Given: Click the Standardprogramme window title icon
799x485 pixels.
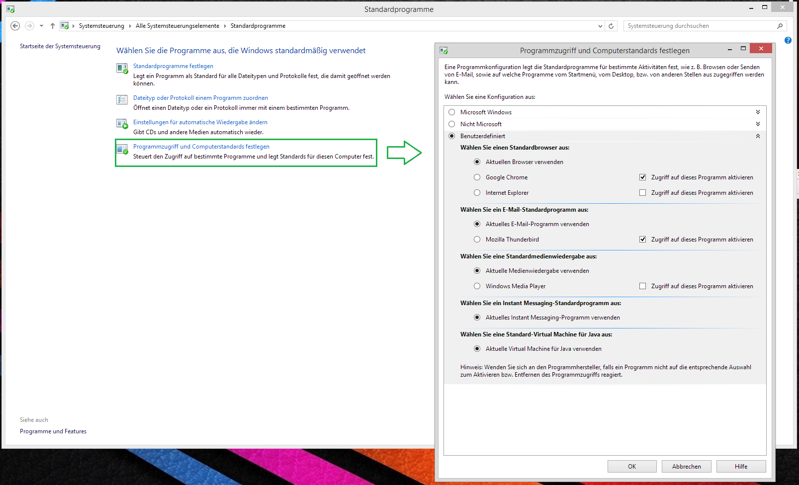Looking at the screenshot, I should pos(10,9).
